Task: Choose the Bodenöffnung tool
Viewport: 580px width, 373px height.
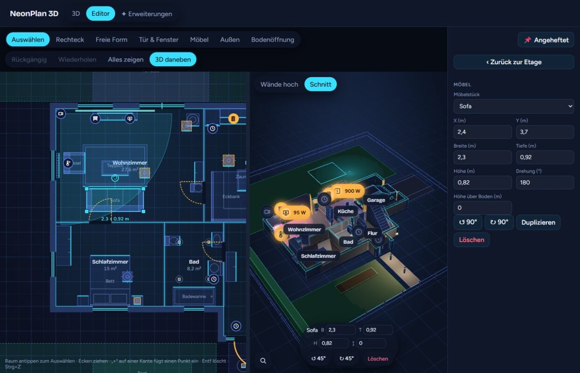Action: (x=273, y=40)
